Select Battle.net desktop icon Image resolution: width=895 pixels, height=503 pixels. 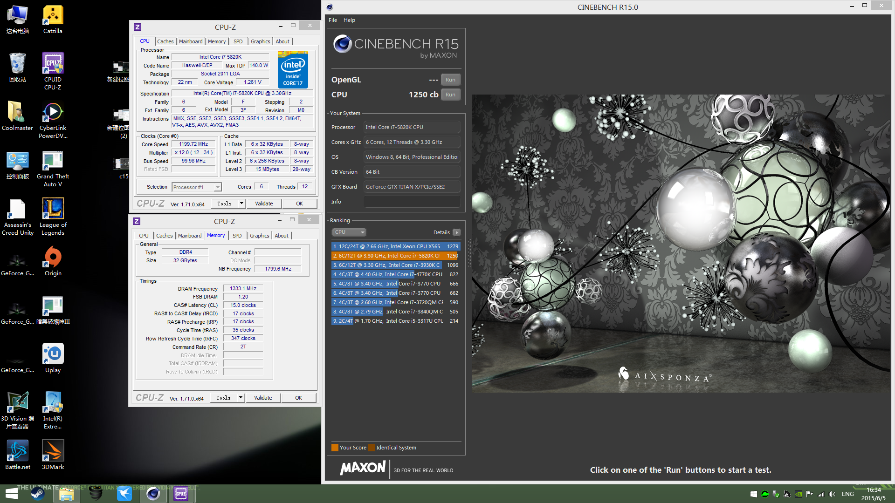coord(17,455)
